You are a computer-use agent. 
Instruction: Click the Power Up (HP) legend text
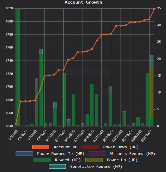pos(122,160)
